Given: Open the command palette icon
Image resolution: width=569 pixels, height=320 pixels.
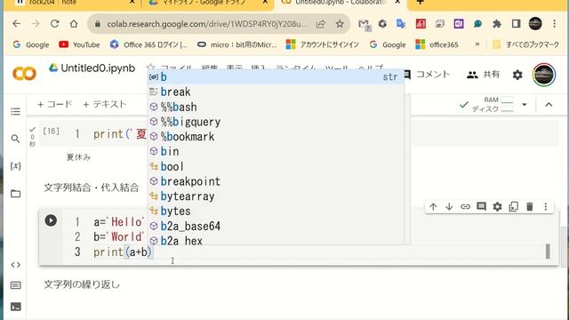Looking at the screenshot, I should click(16, 285).
